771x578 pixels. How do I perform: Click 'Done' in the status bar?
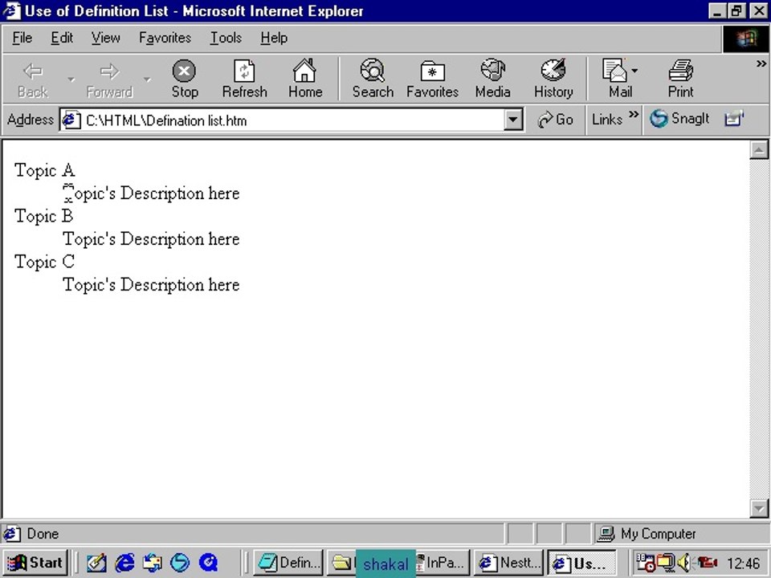point(43,534)
